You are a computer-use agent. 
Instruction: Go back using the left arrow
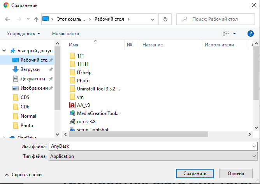[x=7, y=19]
